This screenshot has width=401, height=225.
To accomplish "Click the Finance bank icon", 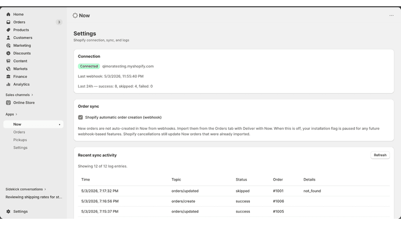I will (8, 77).
